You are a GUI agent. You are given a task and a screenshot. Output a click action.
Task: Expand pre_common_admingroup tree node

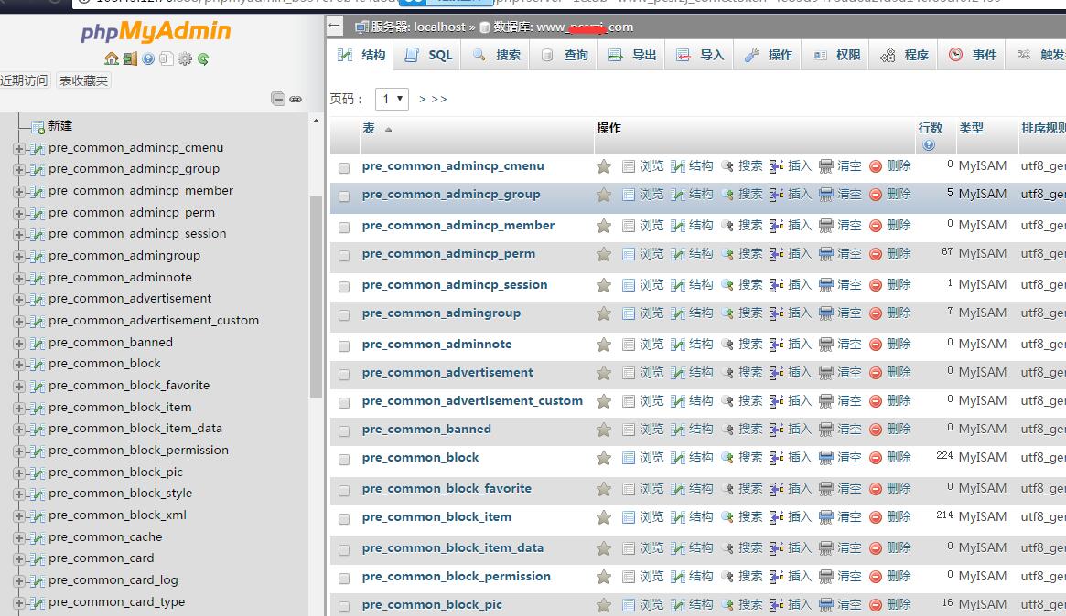[x=19, y=257]
